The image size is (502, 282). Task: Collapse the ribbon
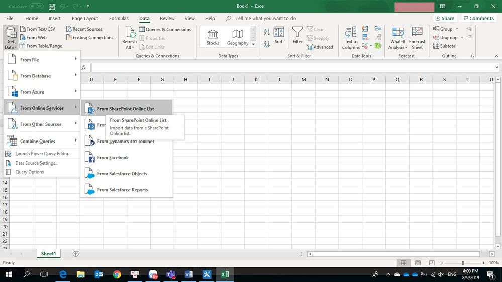[496, 56]
